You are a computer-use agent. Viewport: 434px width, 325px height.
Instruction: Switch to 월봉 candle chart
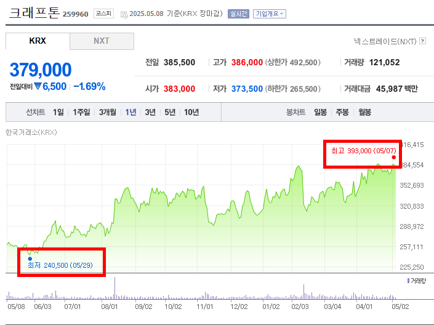point(364,112)
